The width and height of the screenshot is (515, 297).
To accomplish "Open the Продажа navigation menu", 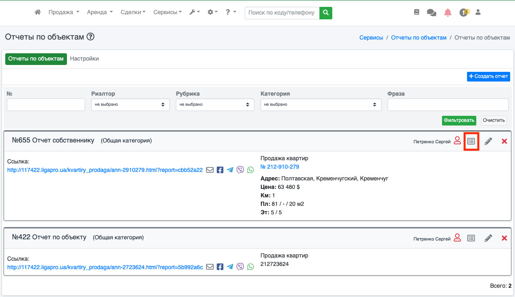I will pyautogui.click(x=64, y=13).
